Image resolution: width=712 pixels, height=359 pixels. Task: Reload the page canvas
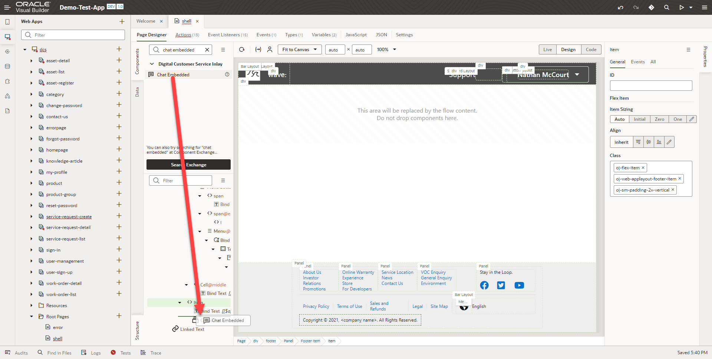click(242, 49)
